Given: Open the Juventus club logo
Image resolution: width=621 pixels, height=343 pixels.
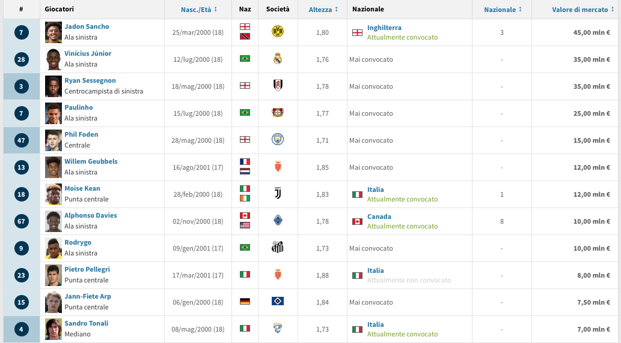Looking at the screenshot, I should click(x=278, y=193).
